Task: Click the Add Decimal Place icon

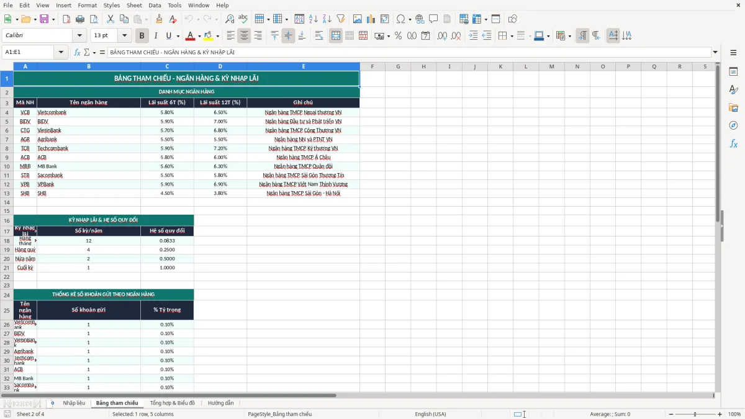Action: [x=443, y=36]
